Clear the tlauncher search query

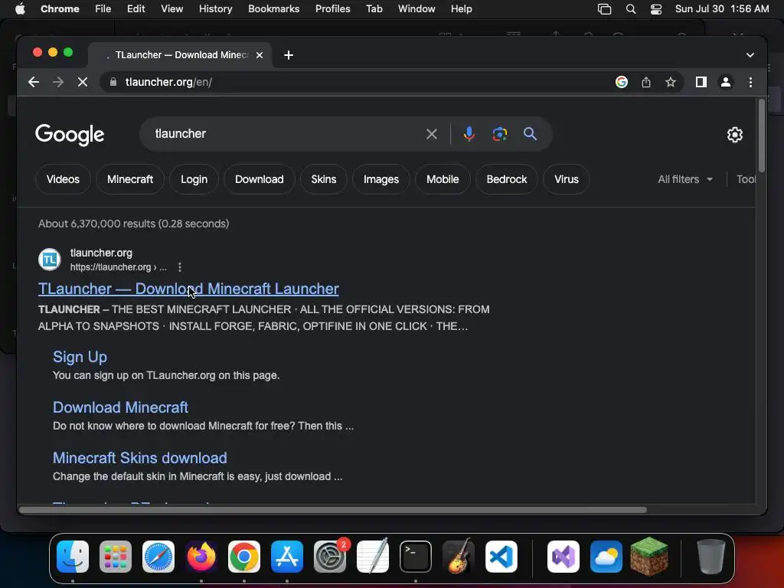pyautogui.click(x=432, y=134)
